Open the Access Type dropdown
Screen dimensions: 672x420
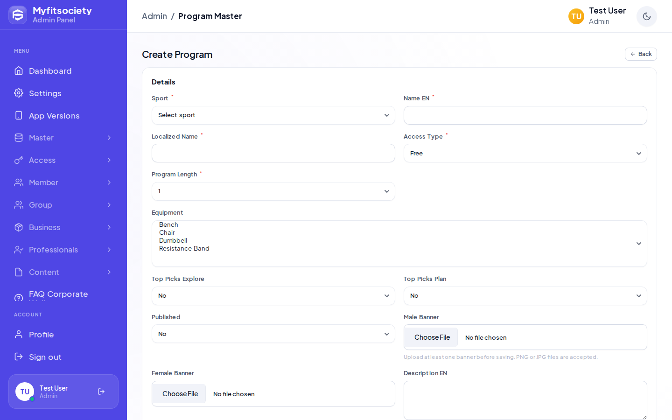[x=525, y=153]
